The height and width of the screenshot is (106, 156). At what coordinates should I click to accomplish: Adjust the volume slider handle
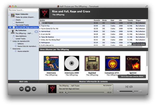(133, 91)
